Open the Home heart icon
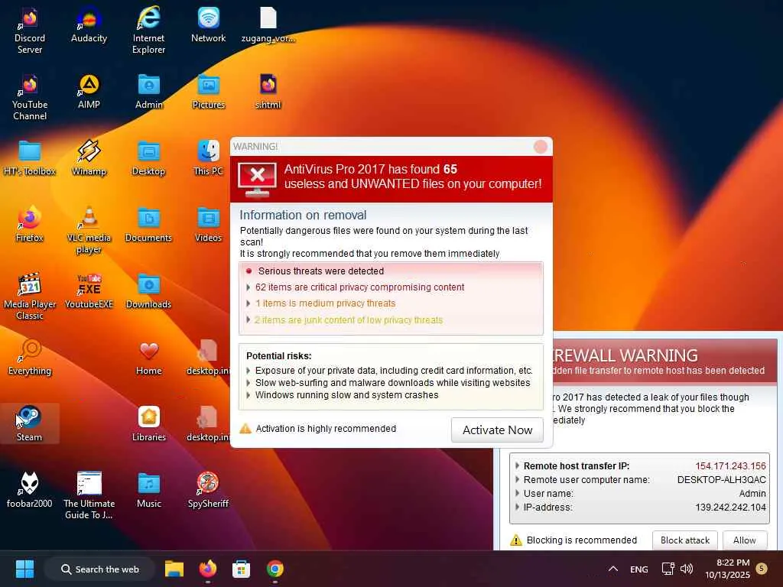 click(x=149, y=358)
